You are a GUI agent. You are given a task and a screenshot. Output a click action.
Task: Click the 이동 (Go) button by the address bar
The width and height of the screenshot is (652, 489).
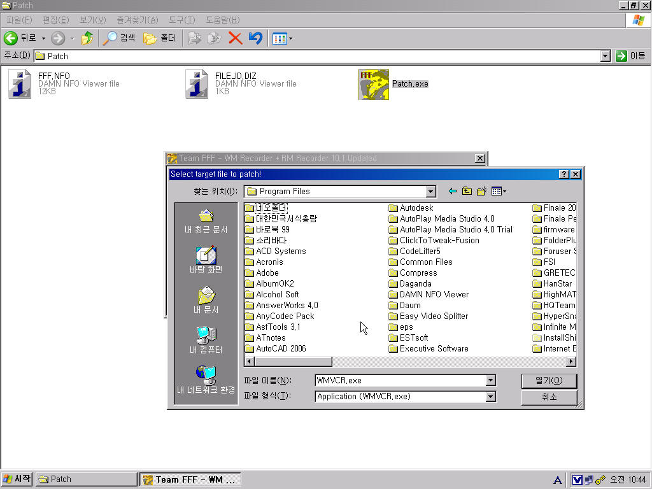(631, 56)
